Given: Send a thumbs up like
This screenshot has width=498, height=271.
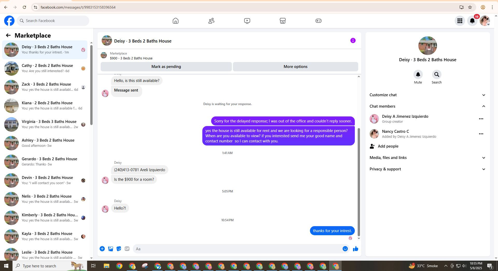Looking at the screenshot, I should pos(355,249).
